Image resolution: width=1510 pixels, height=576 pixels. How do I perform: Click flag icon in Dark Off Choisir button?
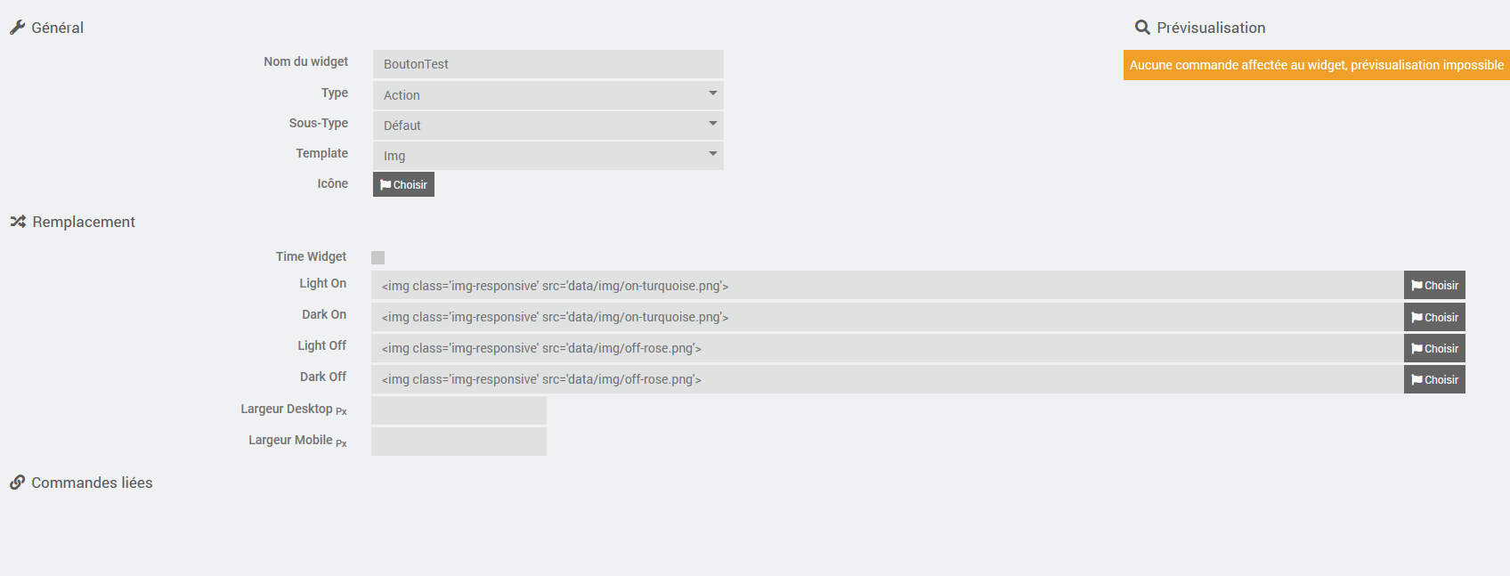pos(1417,379)
